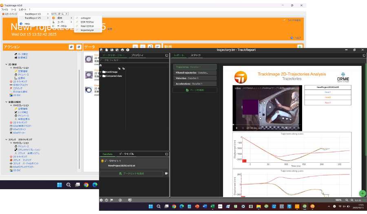Switch to the スタック tab
Image resolution: width=367 pixels, height=214 pixels.
195,55
